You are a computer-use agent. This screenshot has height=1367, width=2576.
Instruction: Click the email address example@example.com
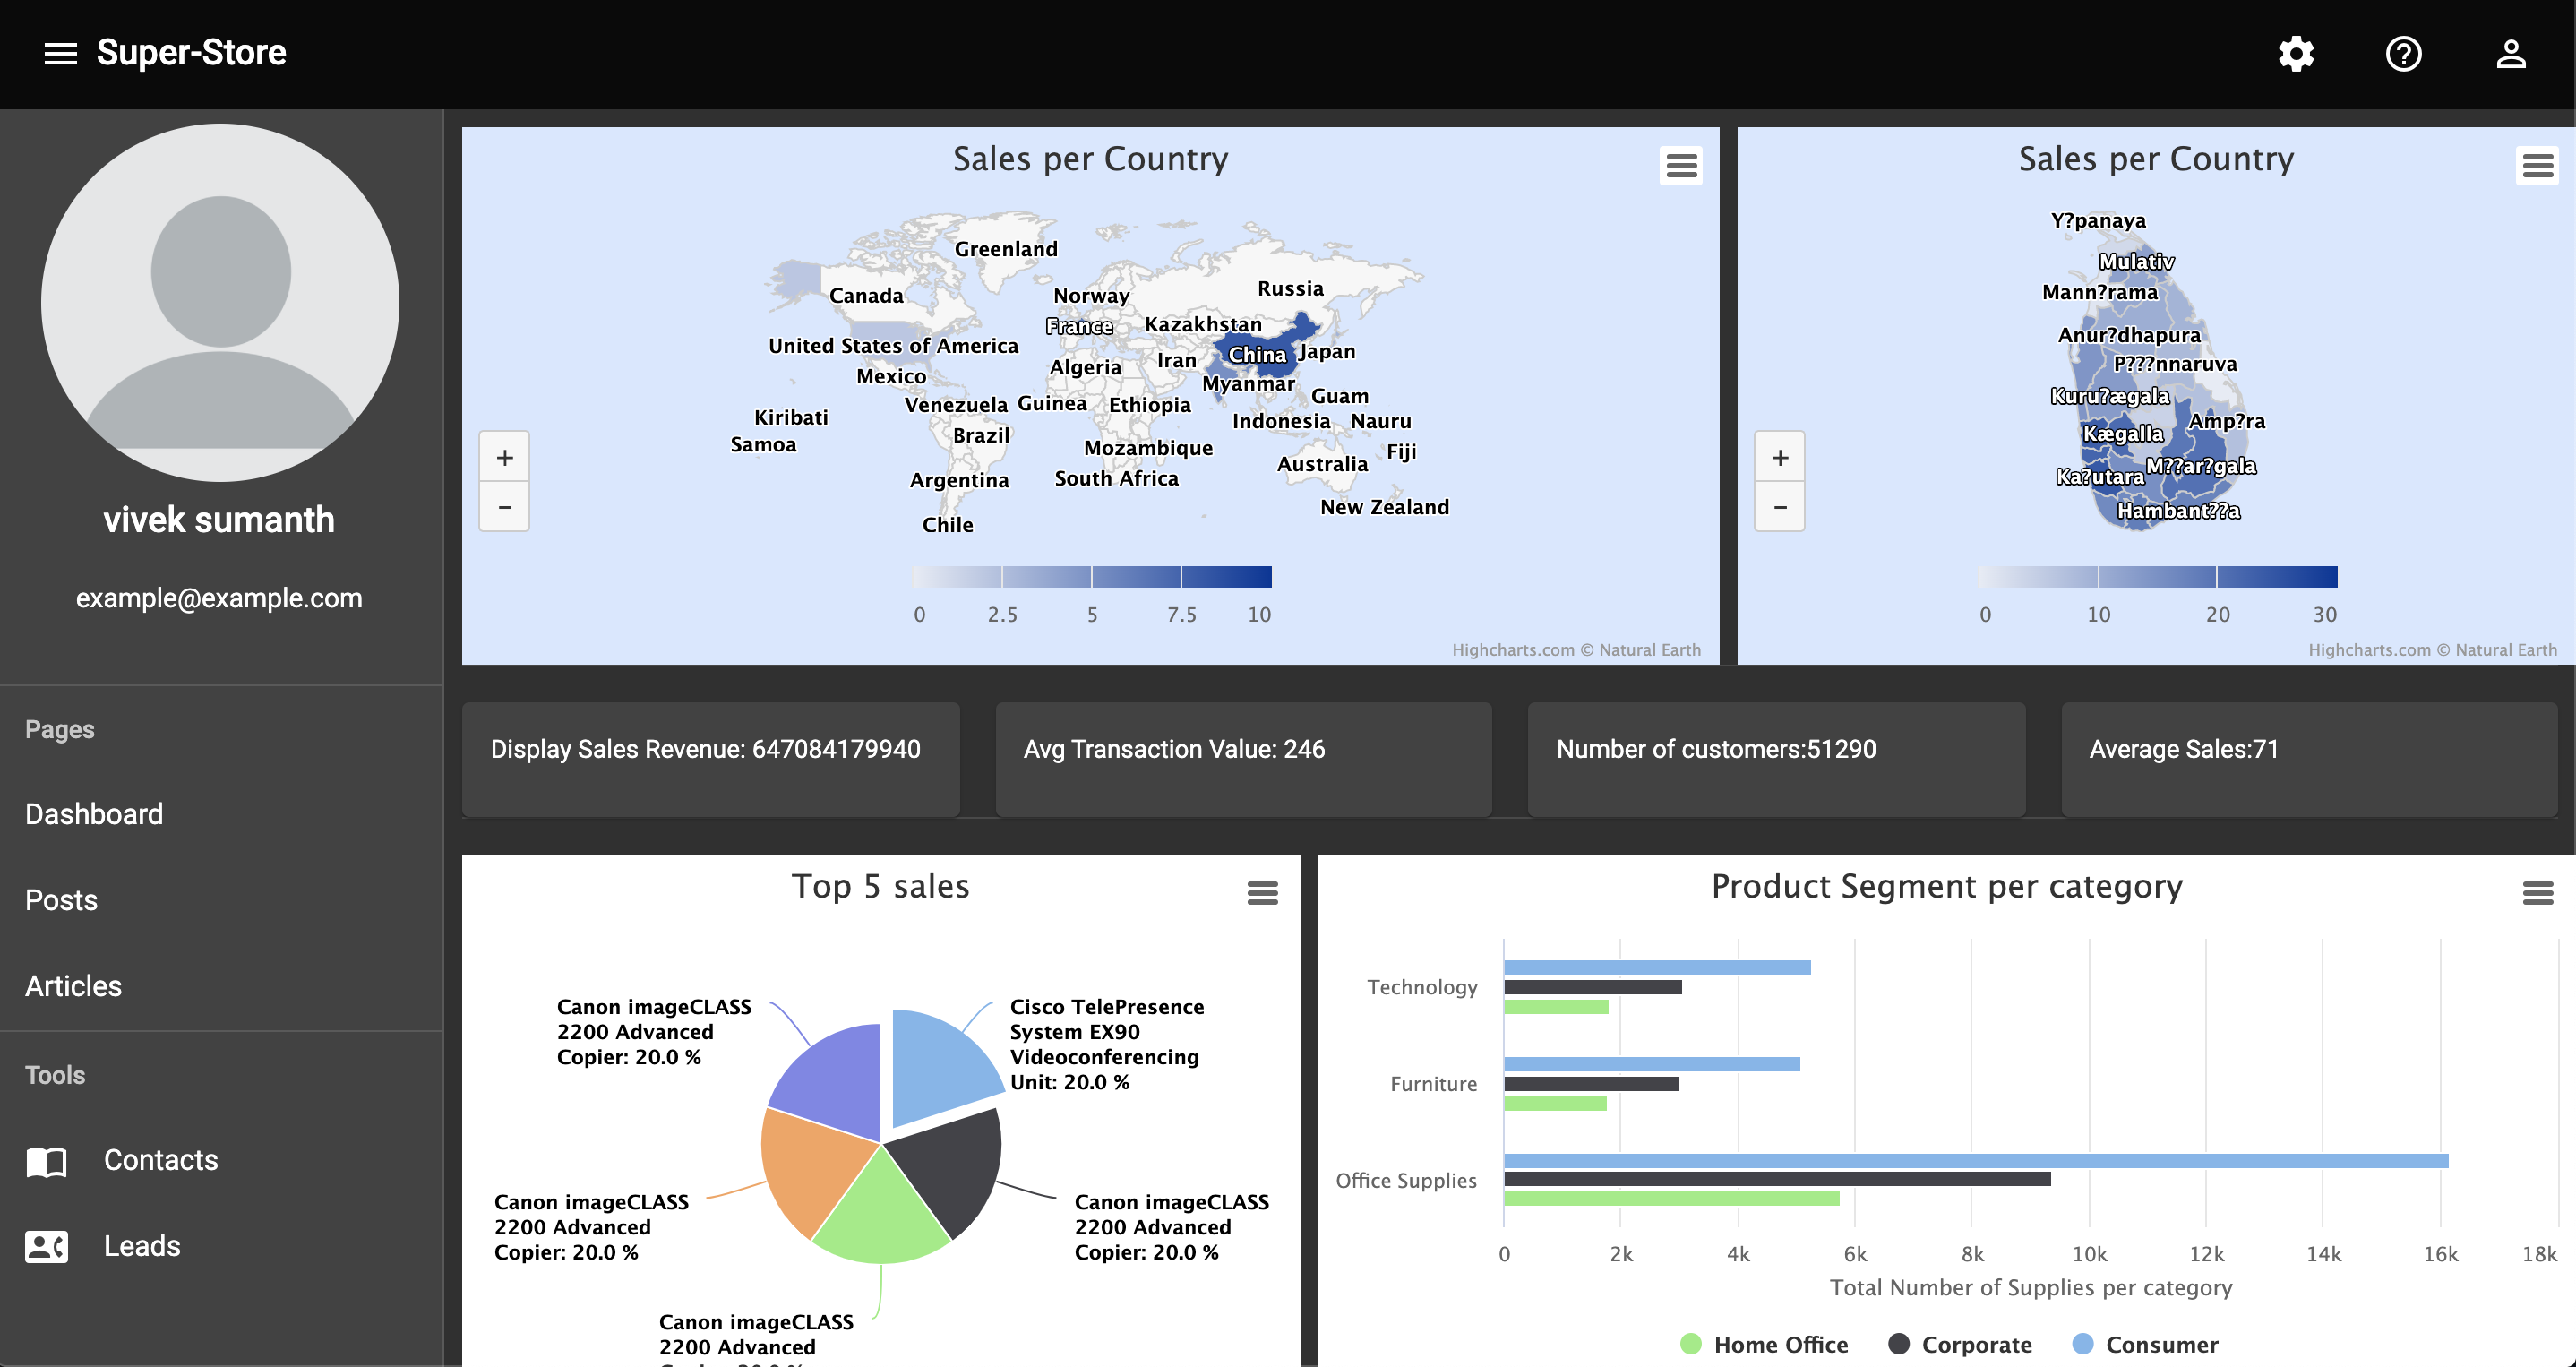219,597
